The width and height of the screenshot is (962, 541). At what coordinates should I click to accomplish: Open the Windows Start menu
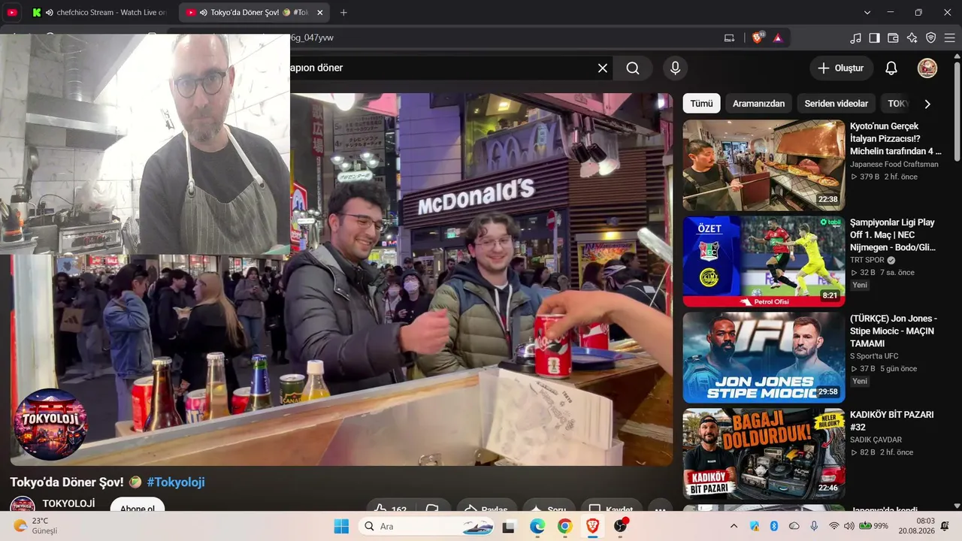tap(341, 526)
